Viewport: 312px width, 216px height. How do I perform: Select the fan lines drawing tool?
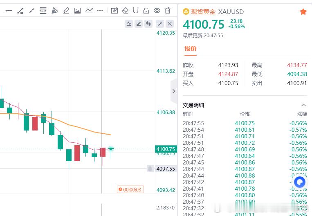(x=54, y=10)
